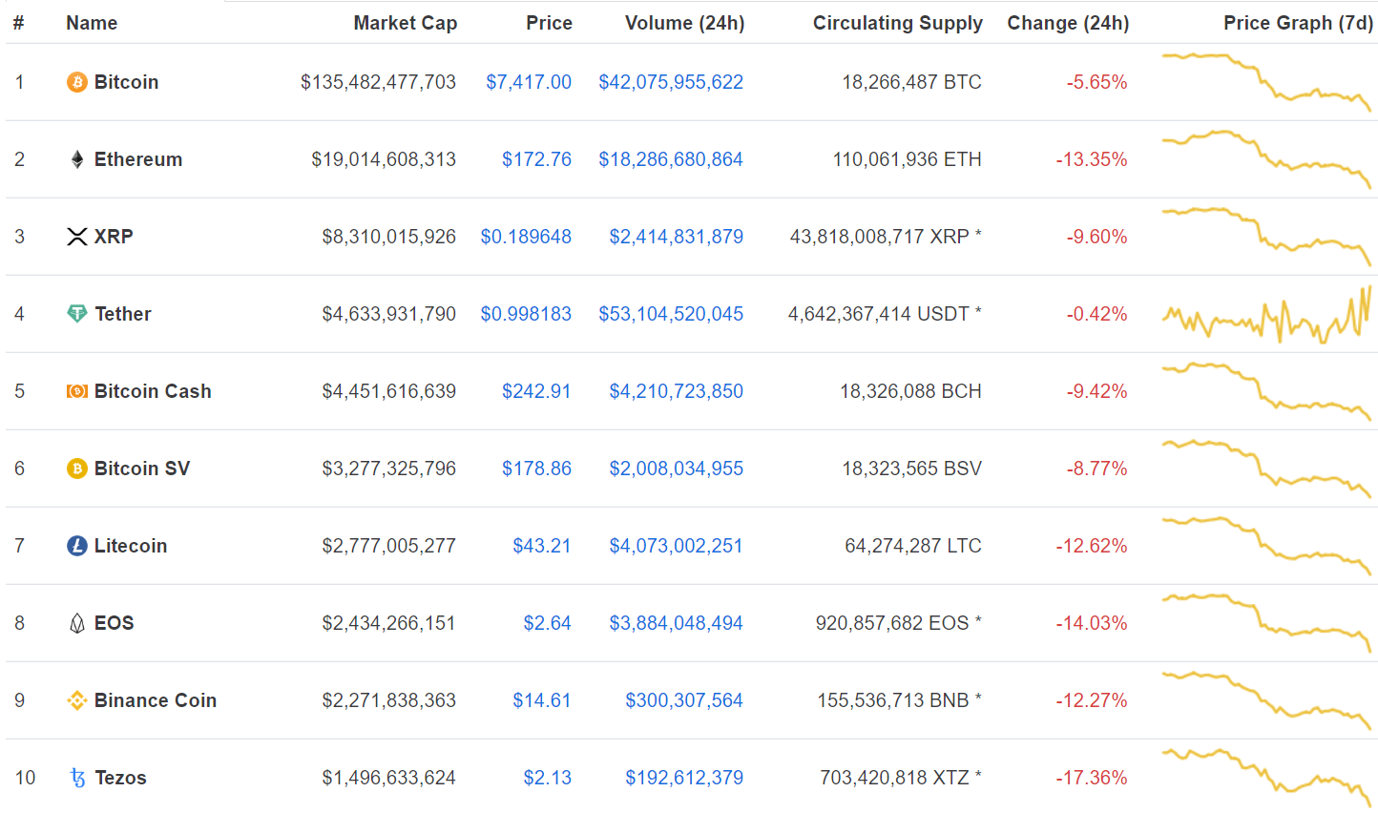
Task: Click the Bitcoin SV logo icon
Action: [x=77, y=469]
